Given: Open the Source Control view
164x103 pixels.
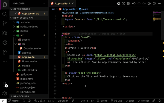Looking at the screenshot, I should pyautogui.click(x=5, y=24).
